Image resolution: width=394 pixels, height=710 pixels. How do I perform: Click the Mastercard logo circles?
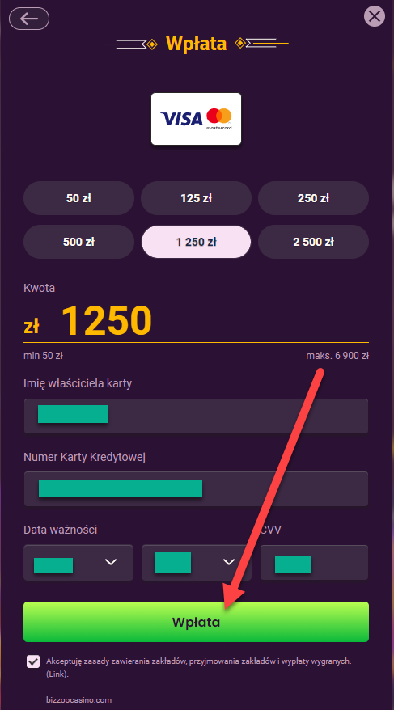(x=219, y=116)
